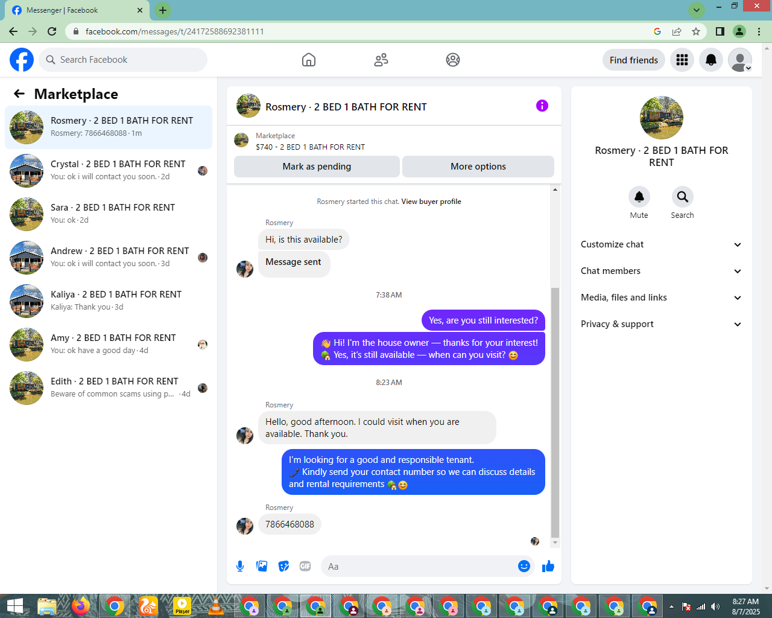This screenshot has width=772, height=618.
Task: Launch VLC media player from taskbar
Action: [x=215, y=606]
